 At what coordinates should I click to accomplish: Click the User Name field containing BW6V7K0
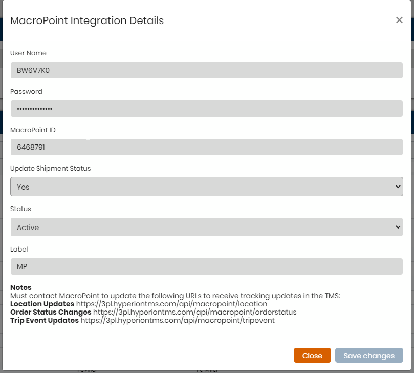pos(206,70)
